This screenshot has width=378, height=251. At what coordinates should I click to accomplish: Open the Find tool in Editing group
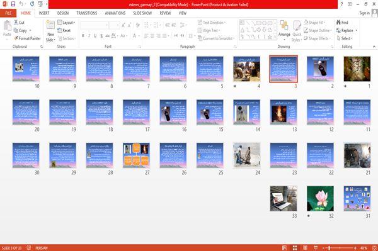tap(342, 23)
